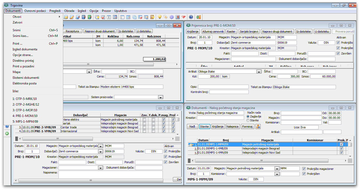Open help via blue question mark icon
The width and height of the screenshot is (360, 190).
pyautogui.click(x=191, y=17)
